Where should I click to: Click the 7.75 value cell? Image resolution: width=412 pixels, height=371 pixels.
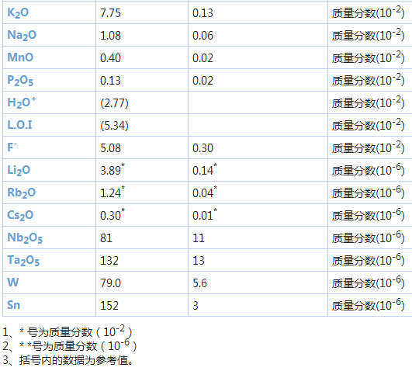142,12
